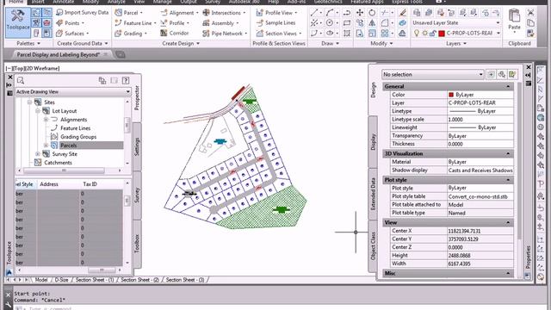Click the Copy objects tool in Modify
The height and width of the screenshot is (310, 551).
point(360,23)
